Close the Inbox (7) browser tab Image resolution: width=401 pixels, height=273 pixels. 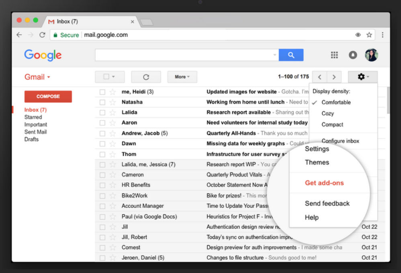(x=133, y=22)
